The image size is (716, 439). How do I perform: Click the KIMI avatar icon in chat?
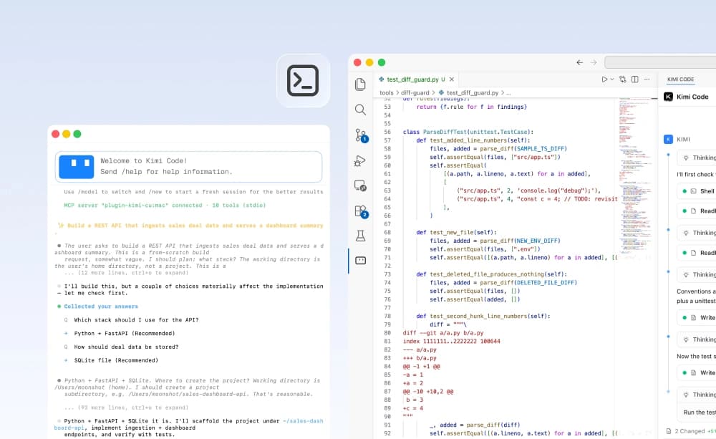[668, 140]
